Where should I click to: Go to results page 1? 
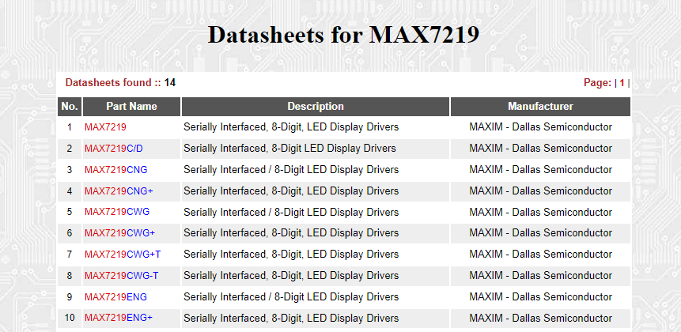click(622, 83)
